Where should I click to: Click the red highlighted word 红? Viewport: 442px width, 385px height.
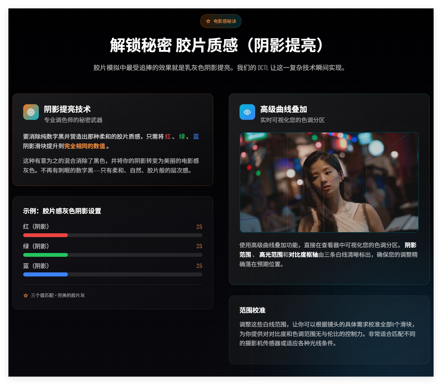point(168,136)
